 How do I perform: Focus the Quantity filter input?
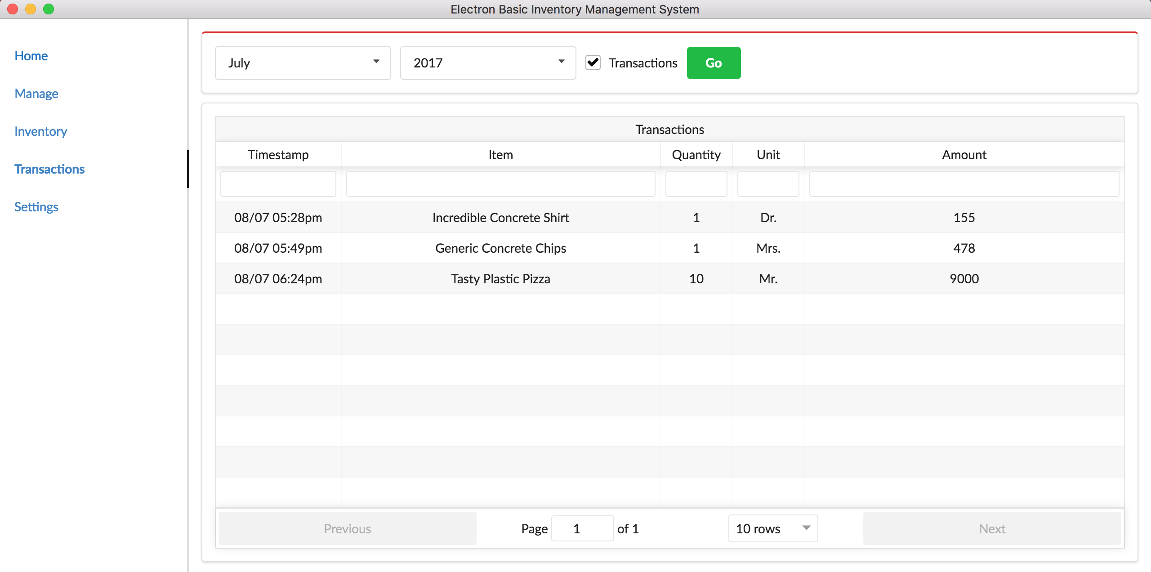(x=696, y=184)
